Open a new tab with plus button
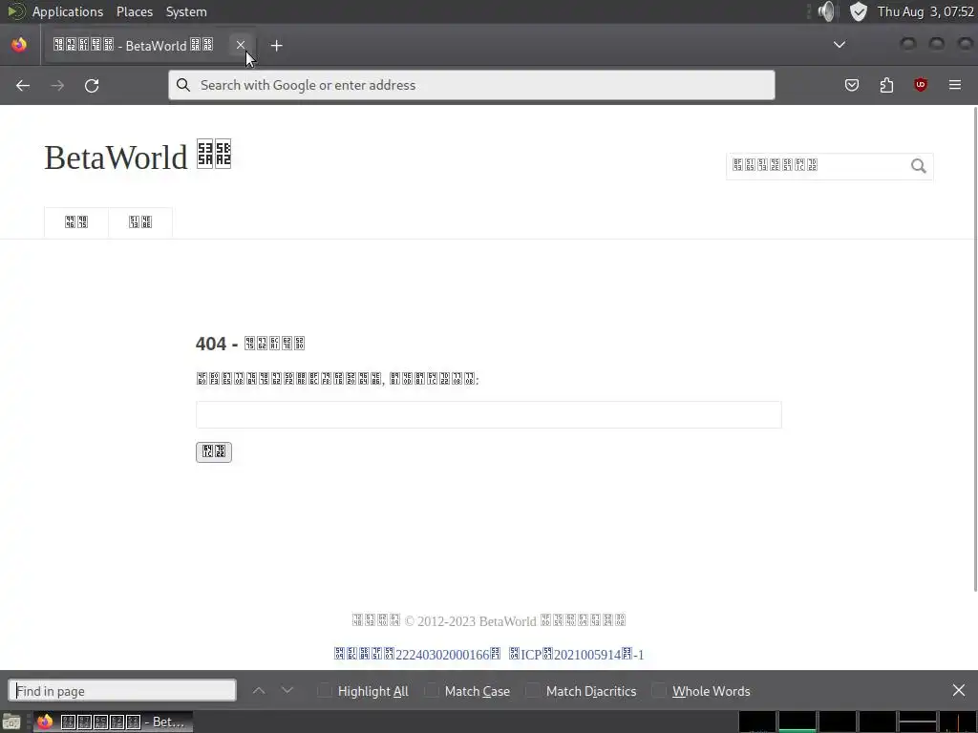 (276, 46)
